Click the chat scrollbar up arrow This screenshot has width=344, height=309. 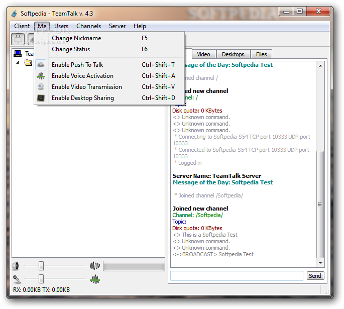pyautogui.click(x=320, y=66)
